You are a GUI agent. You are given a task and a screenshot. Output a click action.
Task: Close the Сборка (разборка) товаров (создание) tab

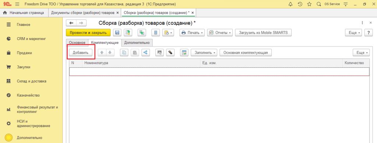tap(192, 13)
